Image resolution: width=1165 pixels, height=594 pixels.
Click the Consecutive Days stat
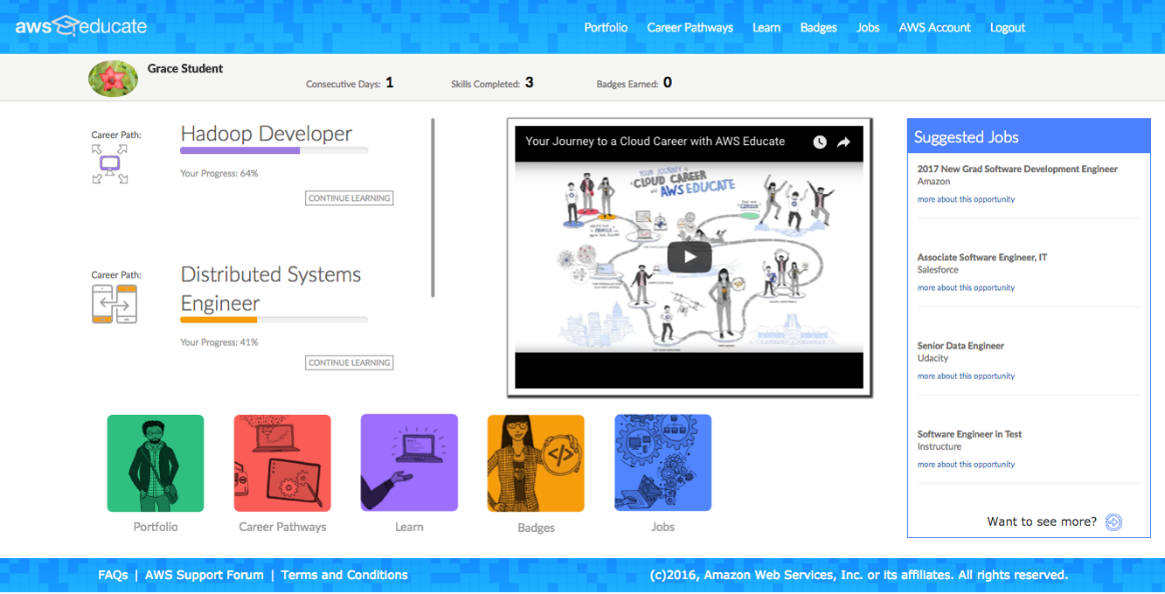[x=350, y=83]
